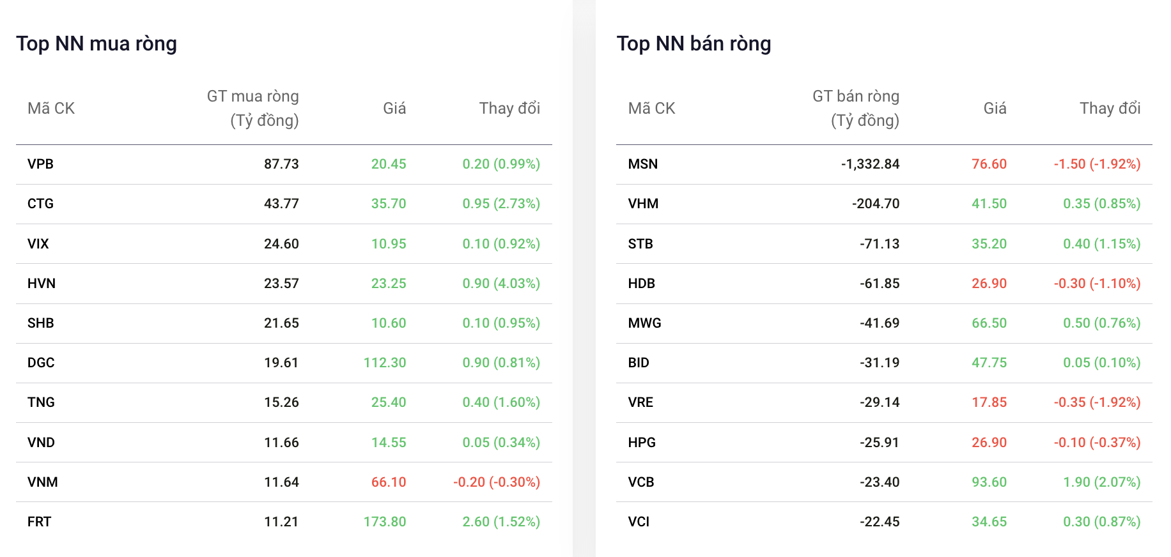Click the -0.20 (-0.30%) change value
This screenshot has width=1171, height=557.
pos(497,482)
